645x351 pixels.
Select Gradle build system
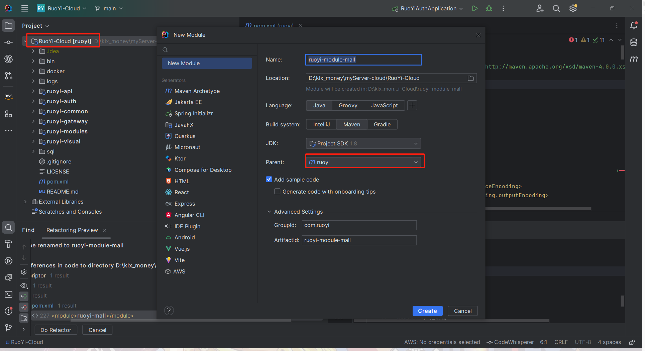(x=382, y=124)
